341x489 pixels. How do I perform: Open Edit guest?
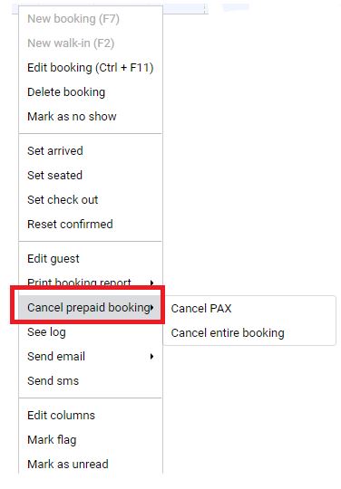[x=91, y=258]
